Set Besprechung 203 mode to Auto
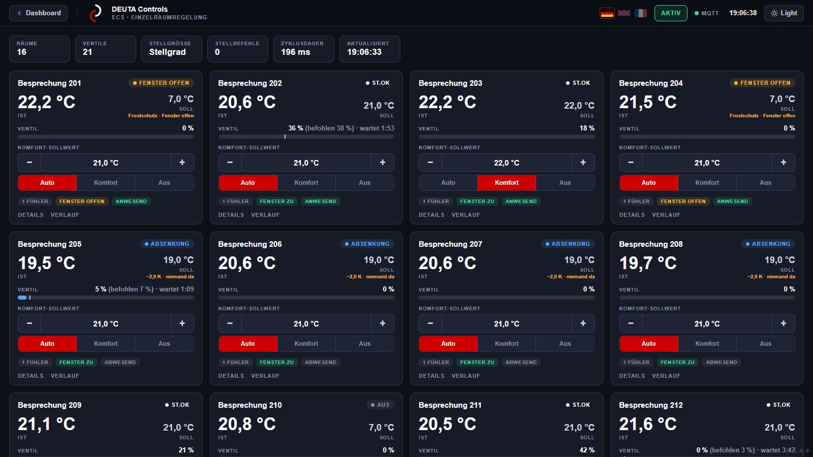This screenshot has width=813, height=457. 448,183
